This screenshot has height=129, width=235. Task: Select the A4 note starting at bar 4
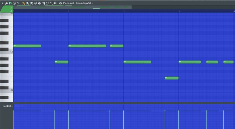tap(190, 62)
